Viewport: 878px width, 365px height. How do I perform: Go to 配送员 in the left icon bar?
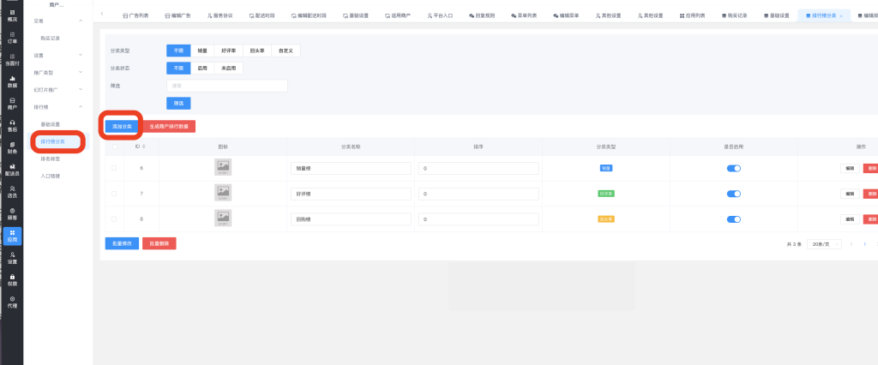pyautogui.click(x=11, y=170)
